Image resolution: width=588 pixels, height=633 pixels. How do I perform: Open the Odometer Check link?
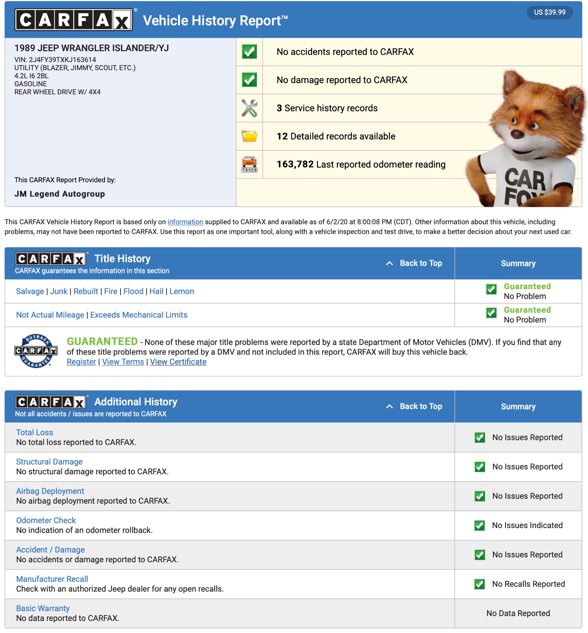46,520
